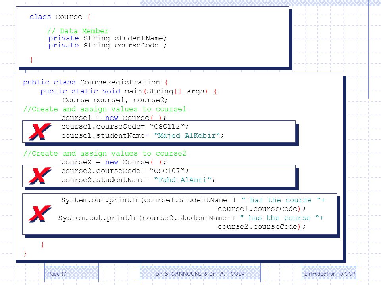Click the "course2 = new Course( );" statement
This screenshot has width=381, height=285.
coord(114,162)
